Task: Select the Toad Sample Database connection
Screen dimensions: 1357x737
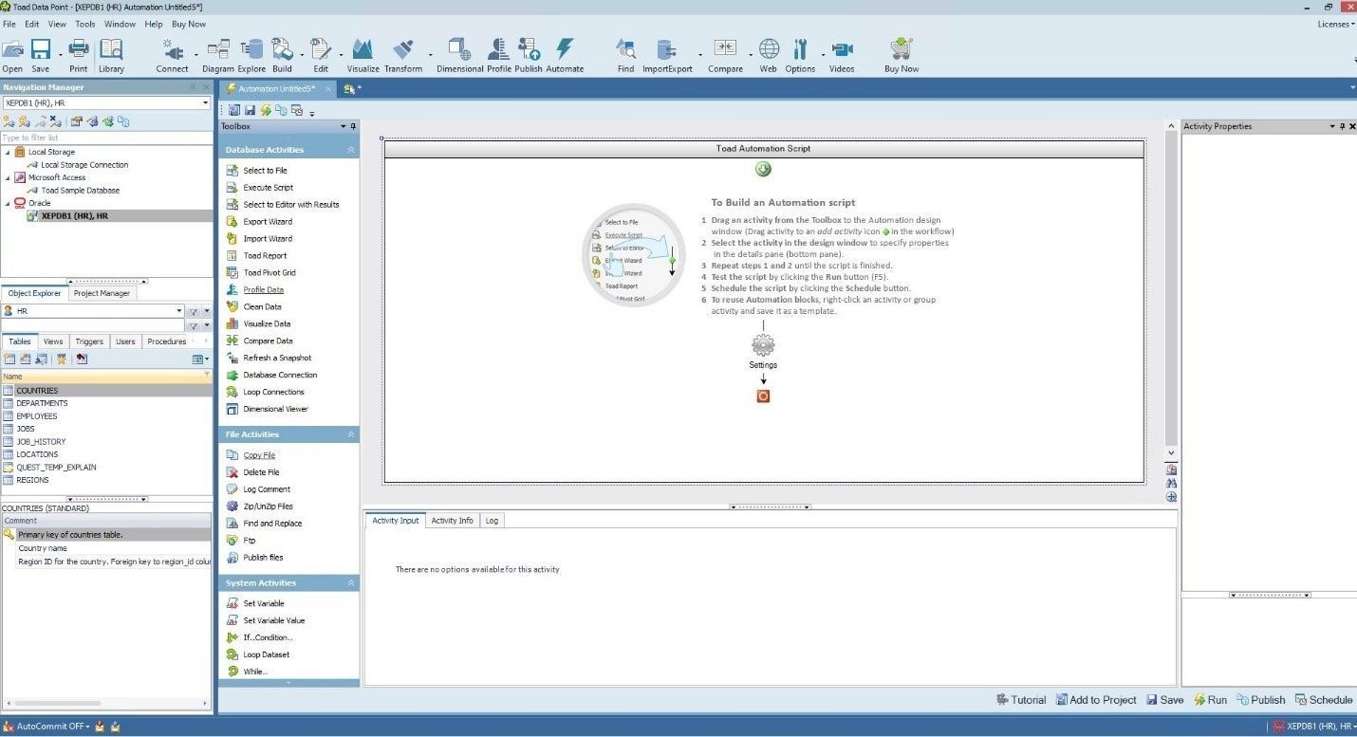Action: tap(81, 191)
